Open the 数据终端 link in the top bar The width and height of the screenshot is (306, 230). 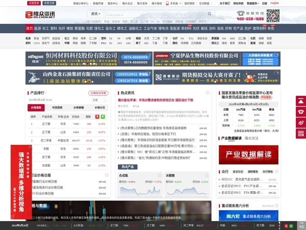(x=98, y=3)
